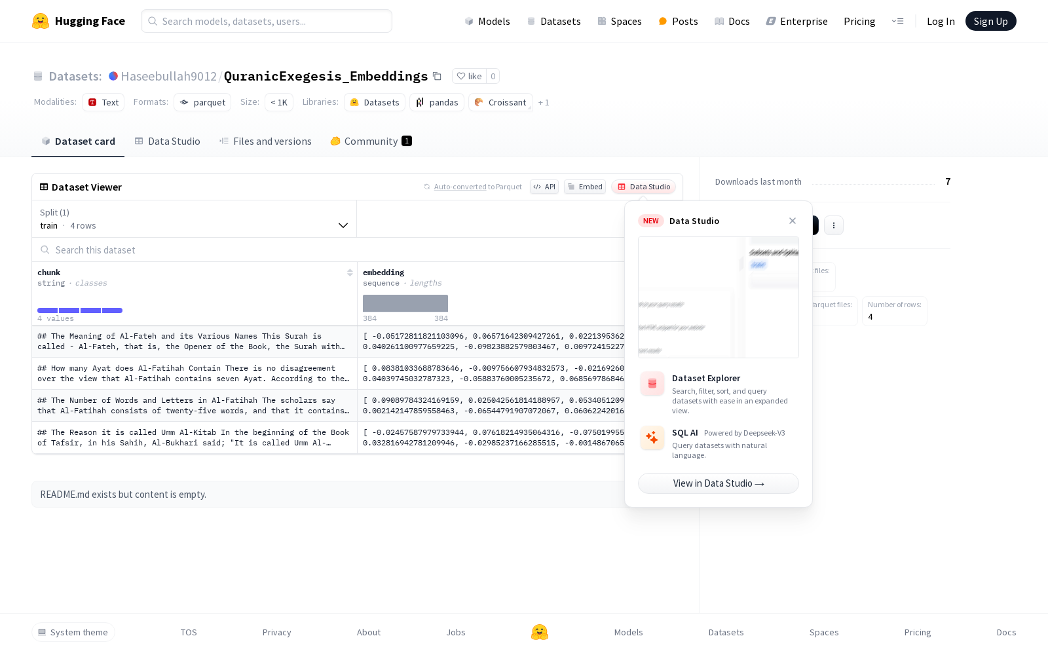Open the Croissant library tag
Image resolution: width=1048 pixels, height=655 pixels.
point(500,102)
